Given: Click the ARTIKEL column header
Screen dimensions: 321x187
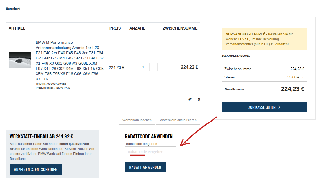Looking at the screenshot, I should pos(17,28).
